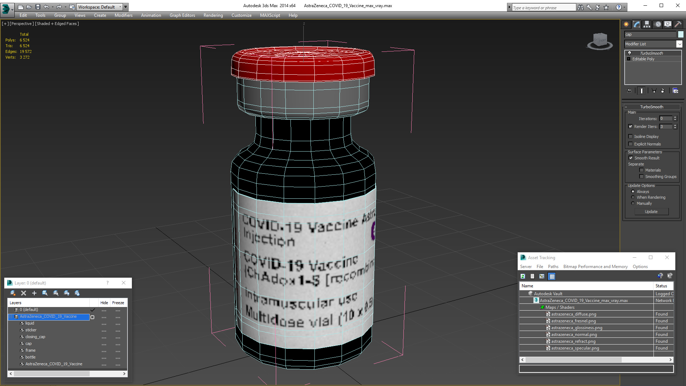Click the Update button
The height and width of the screenshot is (386, 686).
point(651,212)
